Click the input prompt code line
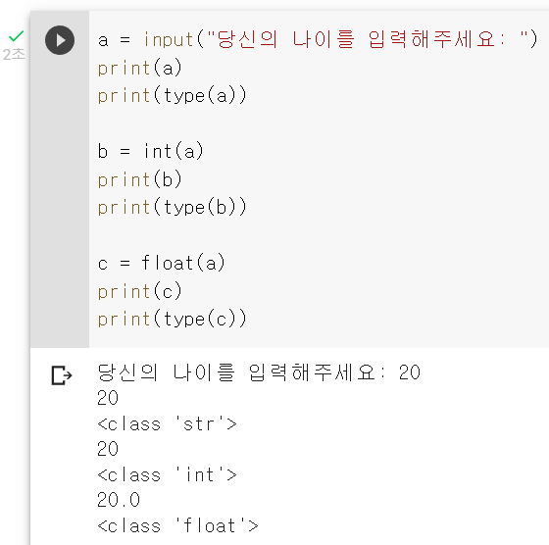The width and height of the screenshot is (549, 545). pyautogui.click(x=318, y=39)
